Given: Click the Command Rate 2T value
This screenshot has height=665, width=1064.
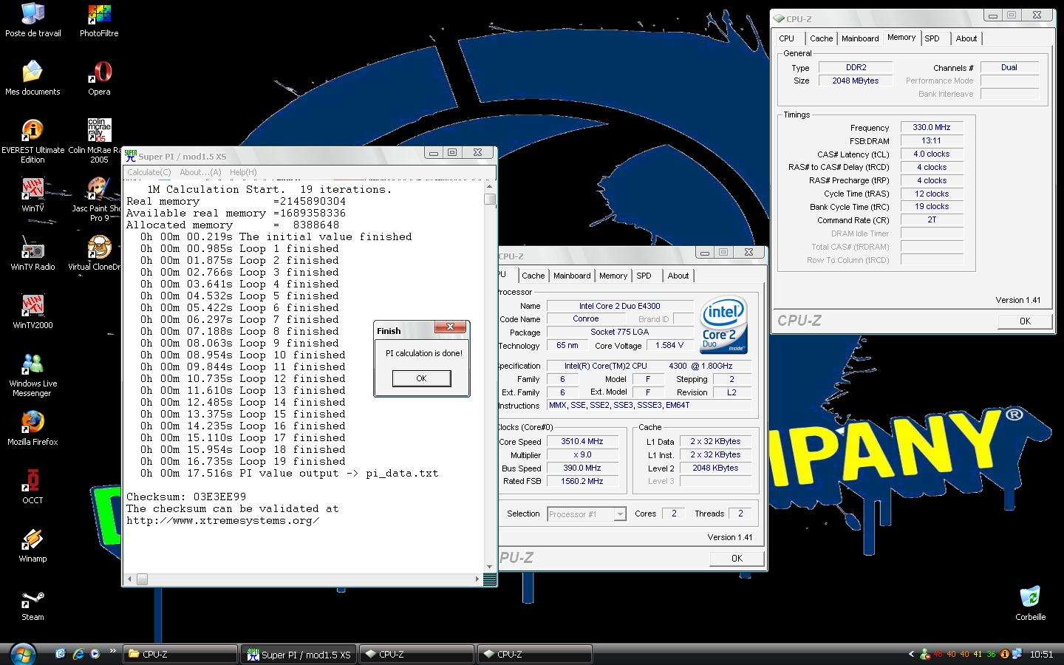Looking at the screenshot, I should 932,219.
